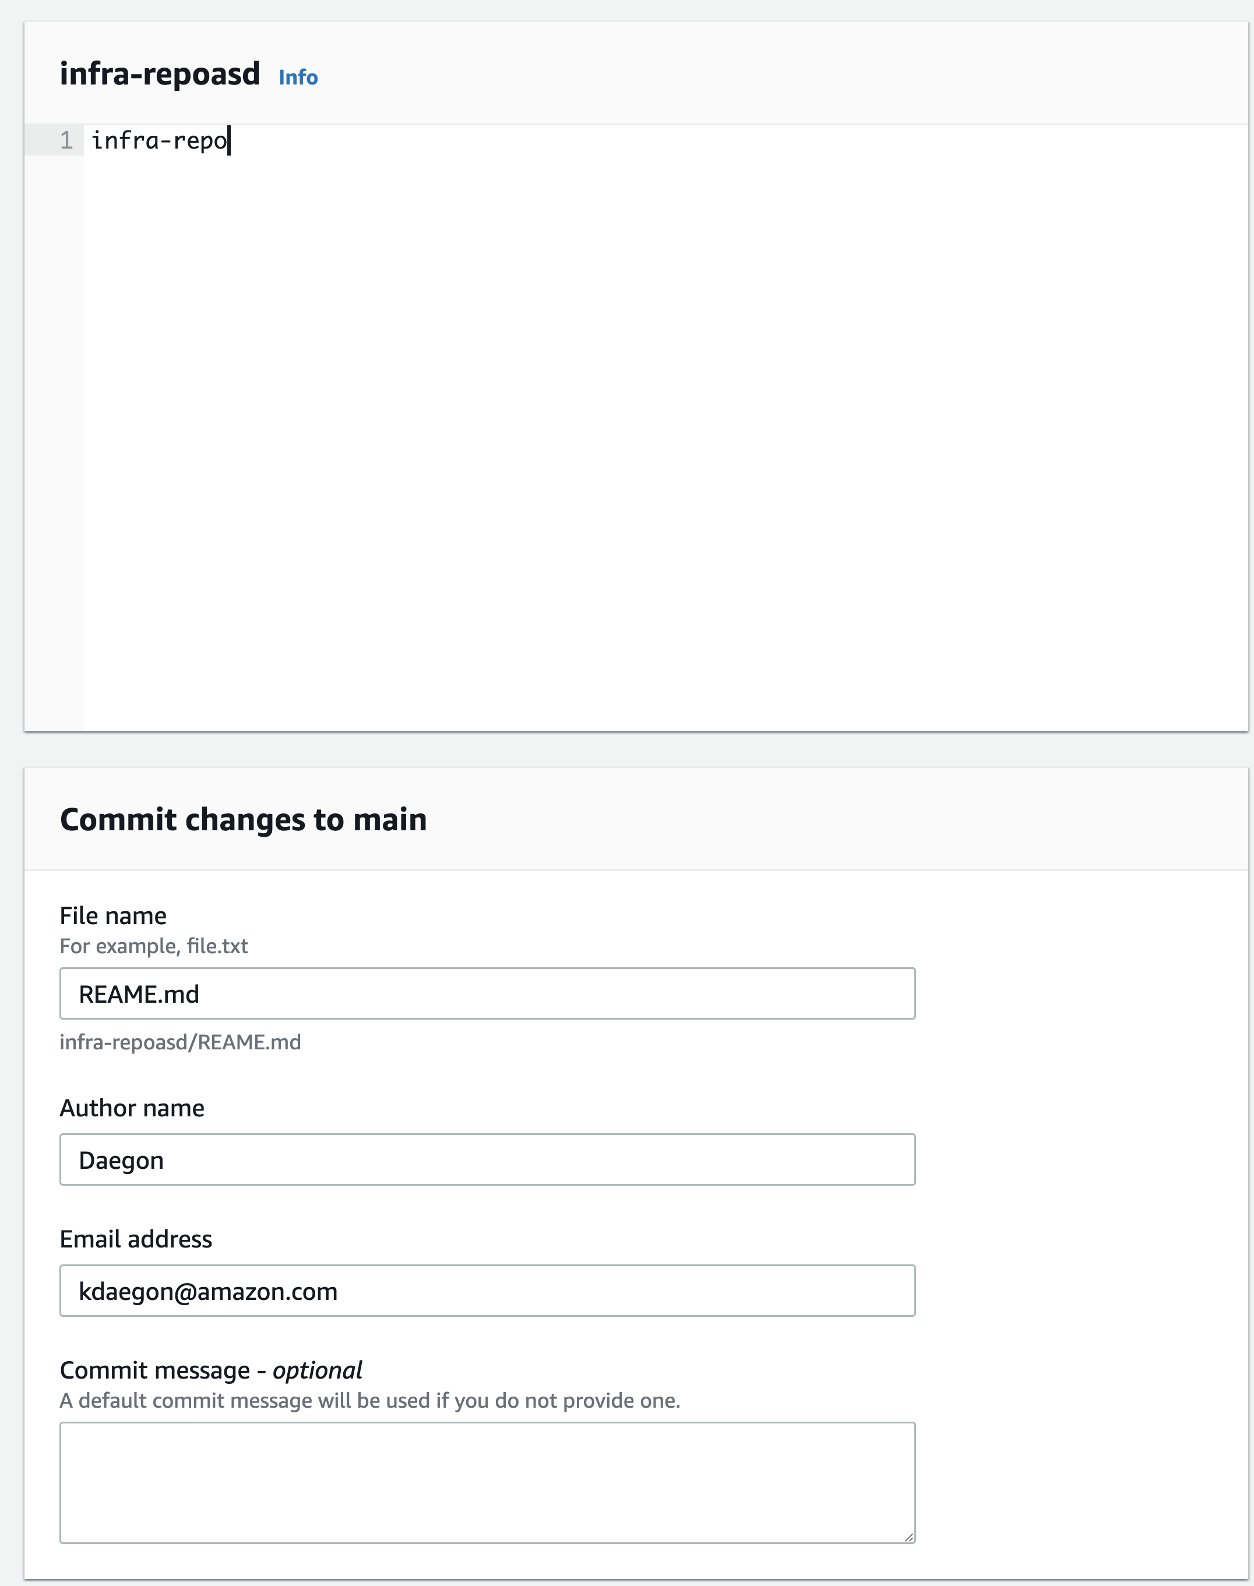Focus the File name field containing REAME.md
Image resolution: width=1254 pixels, height=1586 pixels.
click(x=488, y=994)
